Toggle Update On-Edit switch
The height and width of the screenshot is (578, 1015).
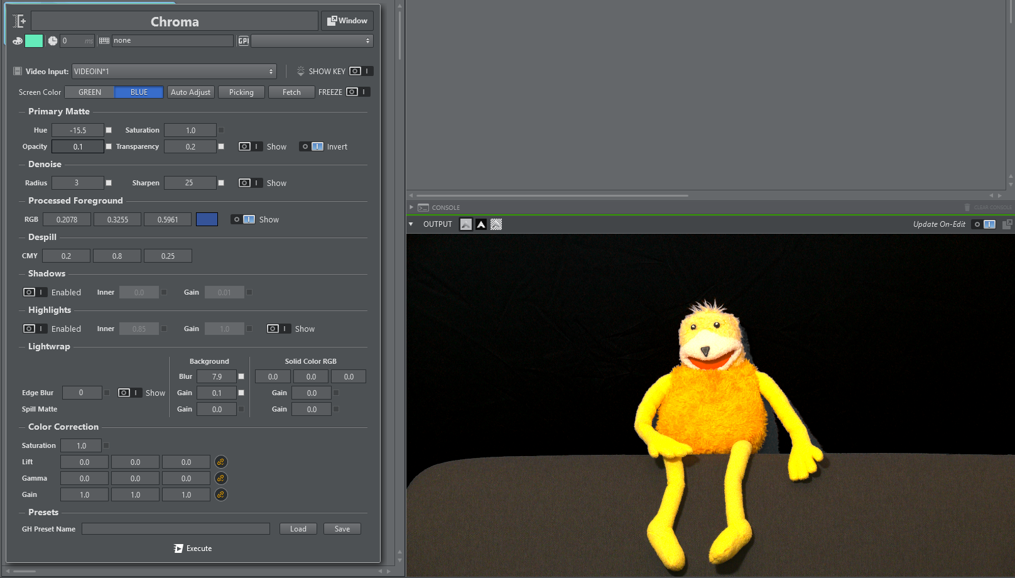pyautogui.click(x=984, y=224)
